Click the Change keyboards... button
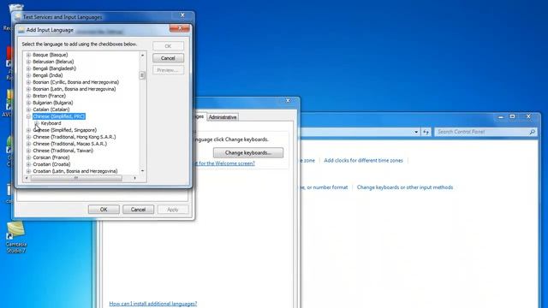The height and width of the screenshot is (308, 548). click(248, 152)
